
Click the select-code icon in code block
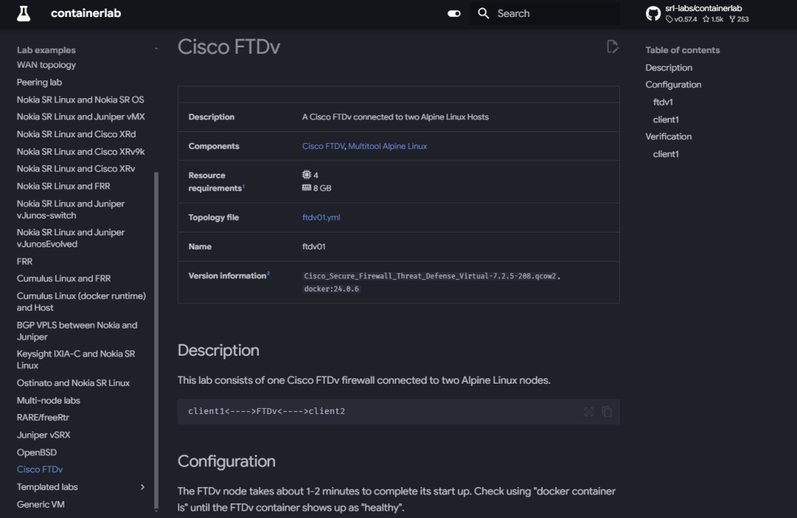pos(589,412)
